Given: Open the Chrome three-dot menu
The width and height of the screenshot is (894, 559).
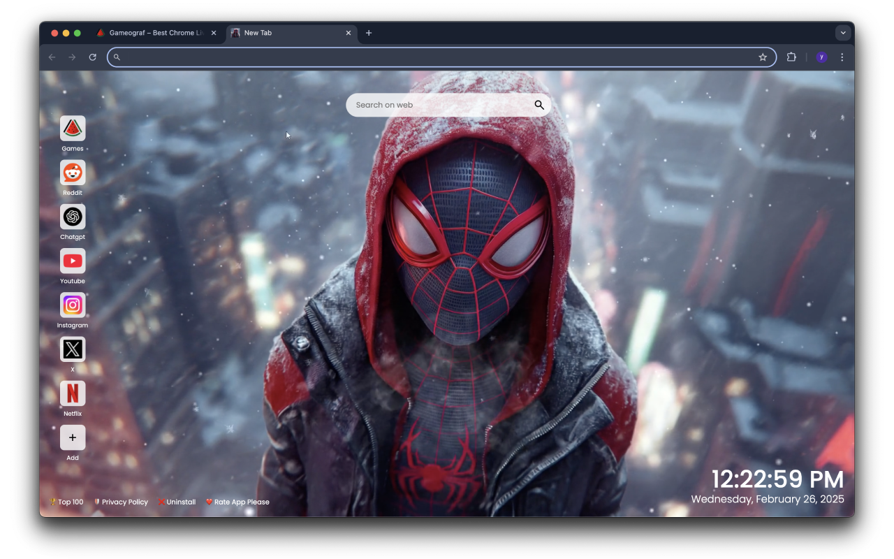Looking at the screenshot, I should (x=842, y=57).
